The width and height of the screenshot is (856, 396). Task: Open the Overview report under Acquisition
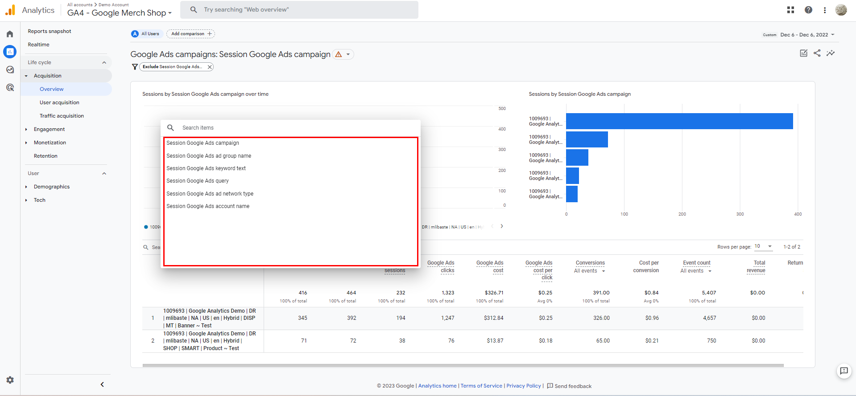coord(52,89)
